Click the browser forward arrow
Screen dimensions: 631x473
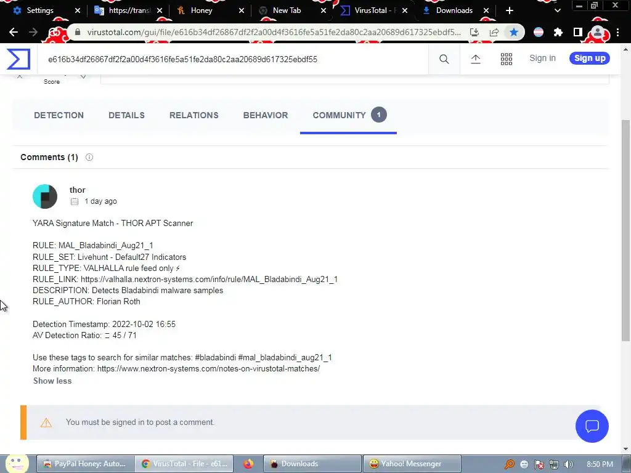[x=33, y=32]
